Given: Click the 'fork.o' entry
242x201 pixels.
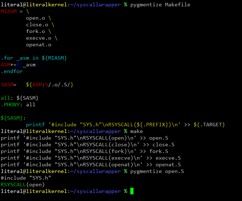Looking at the screenshot, I should pyautogui.click(x=35, y=31).
